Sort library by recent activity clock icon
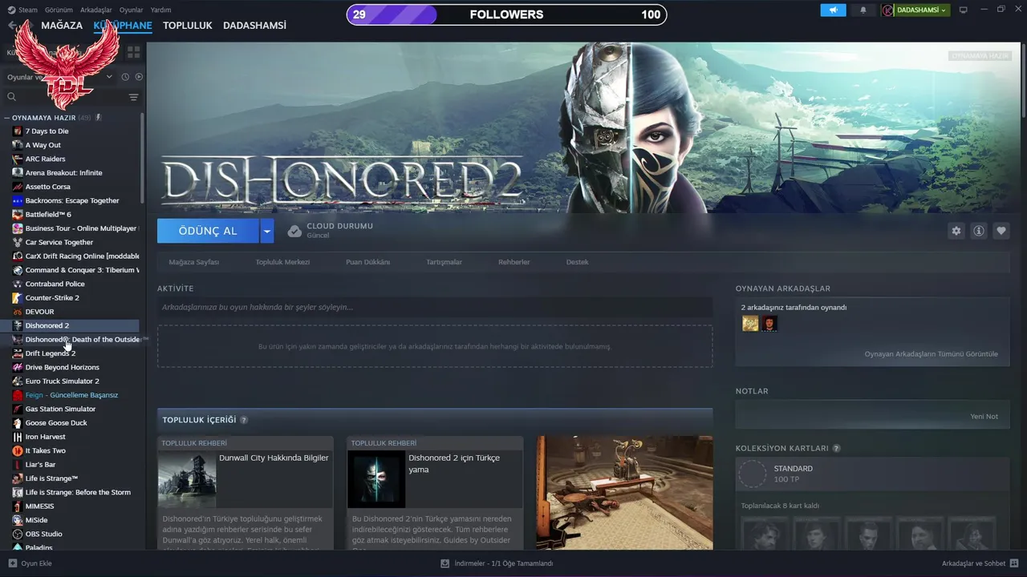The image size is (1027, 577). (125, 77)
